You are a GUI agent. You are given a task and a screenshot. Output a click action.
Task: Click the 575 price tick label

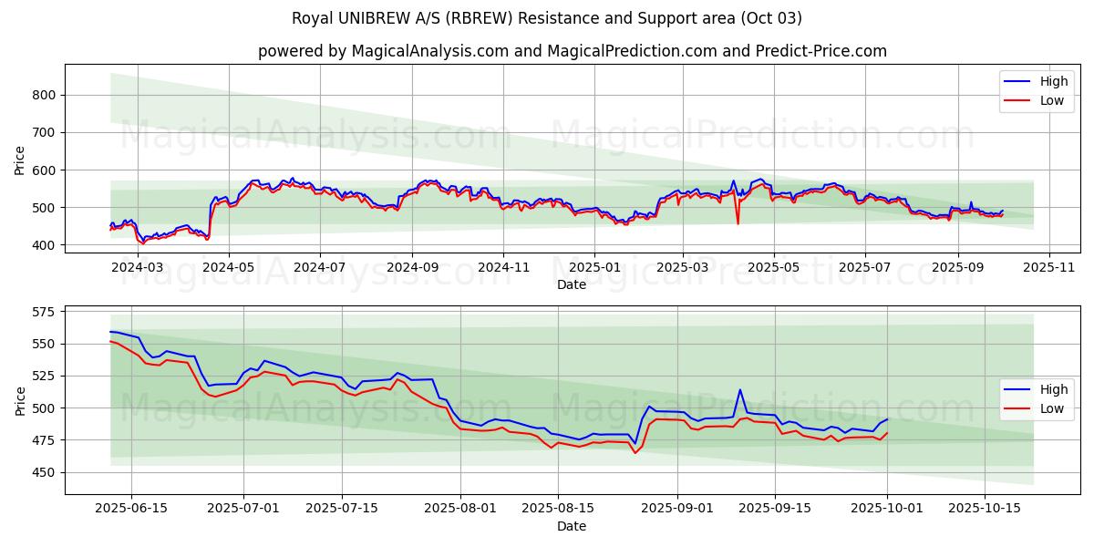(44, 312)
